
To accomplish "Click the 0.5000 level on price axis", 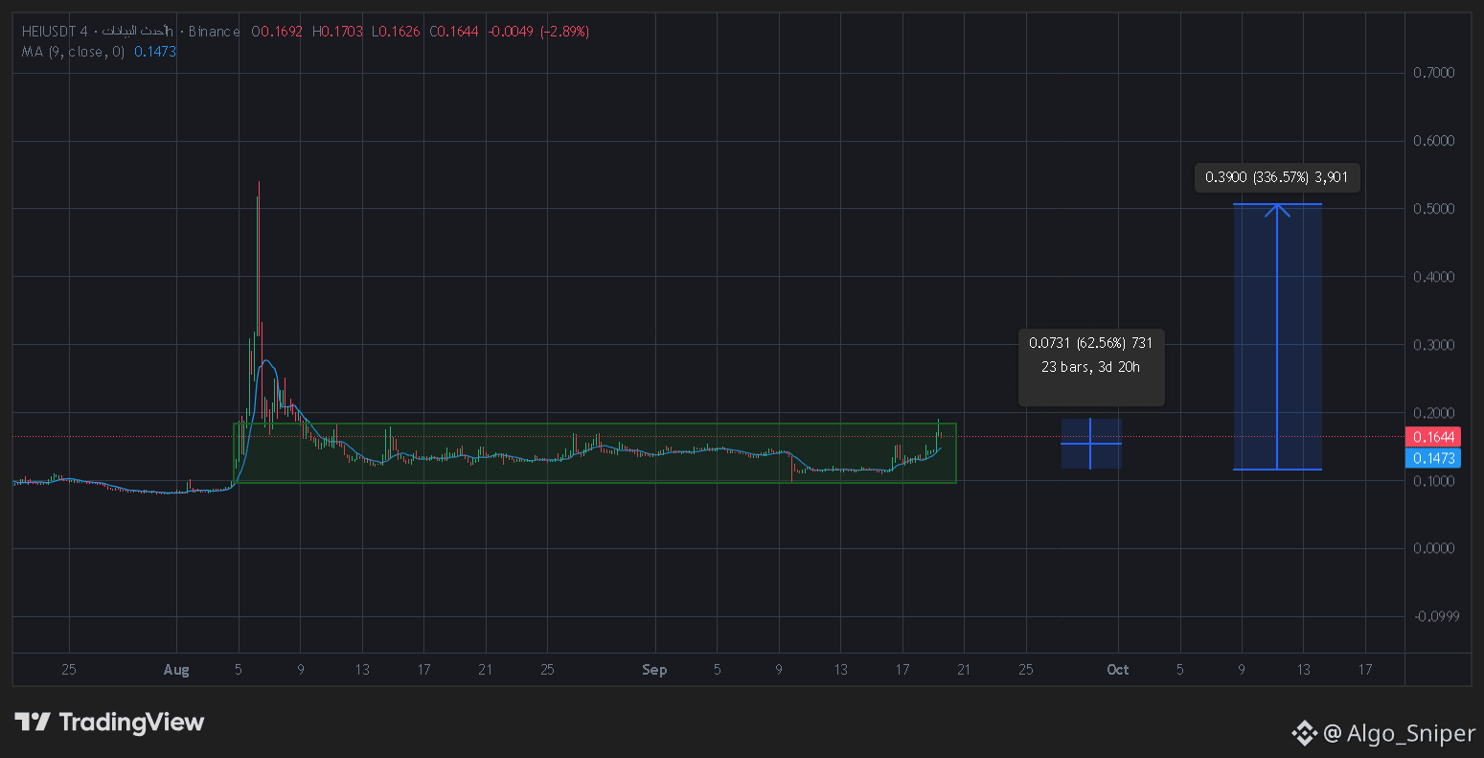I will [1434, 209].
